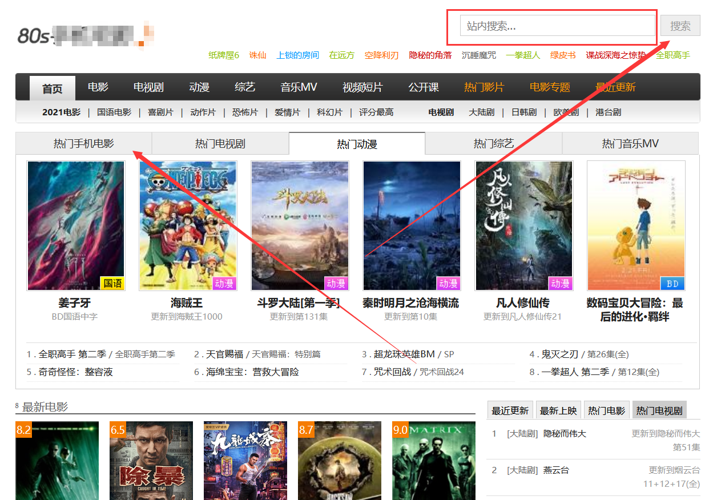
Task: Click the 上锁的房间 keyword link
Action: tap(297, 55)
